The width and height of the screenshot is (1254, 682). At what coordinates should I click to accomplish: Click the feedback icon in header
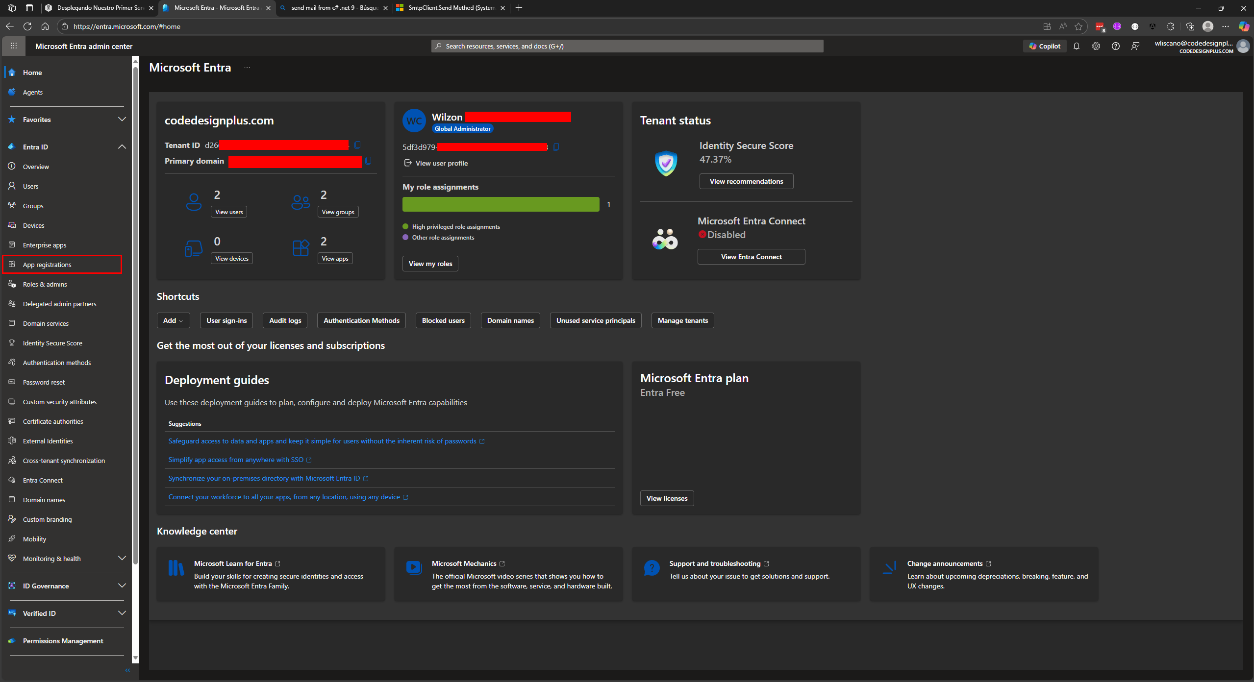[1135, 46]
